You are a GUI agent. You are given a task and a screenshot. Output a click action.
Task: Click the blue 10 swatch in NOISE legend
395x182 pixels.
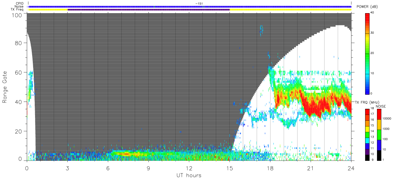pos(379,145)
